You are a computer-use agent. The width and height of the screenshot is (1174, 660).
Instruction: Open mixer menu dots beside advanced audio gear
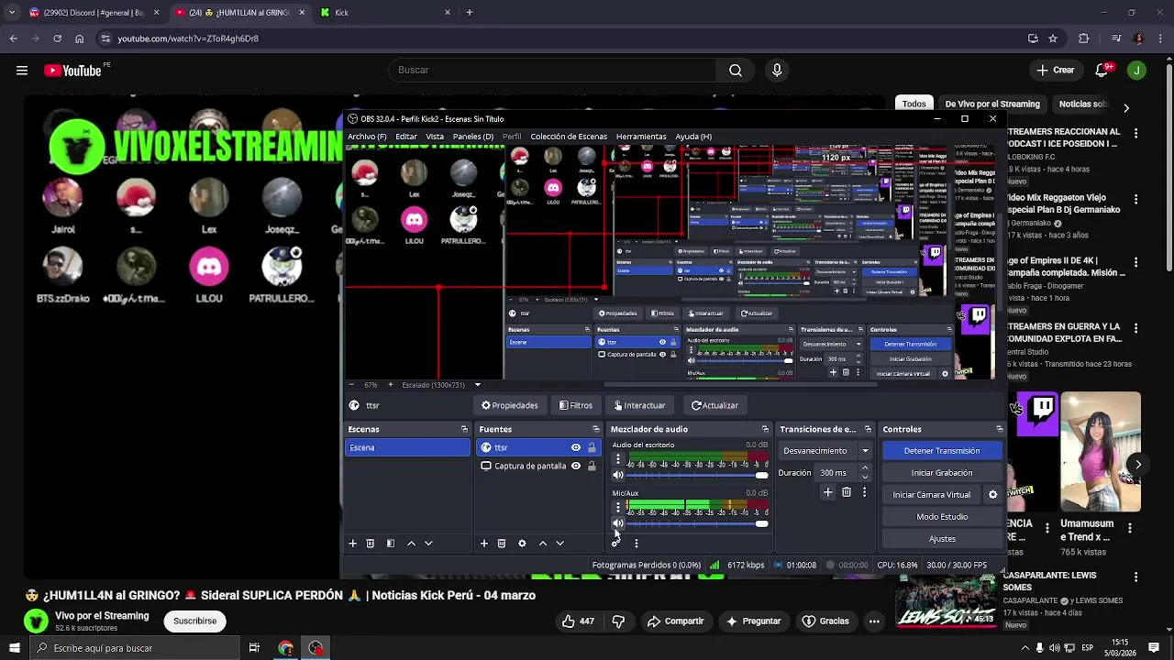pos(636,544)
